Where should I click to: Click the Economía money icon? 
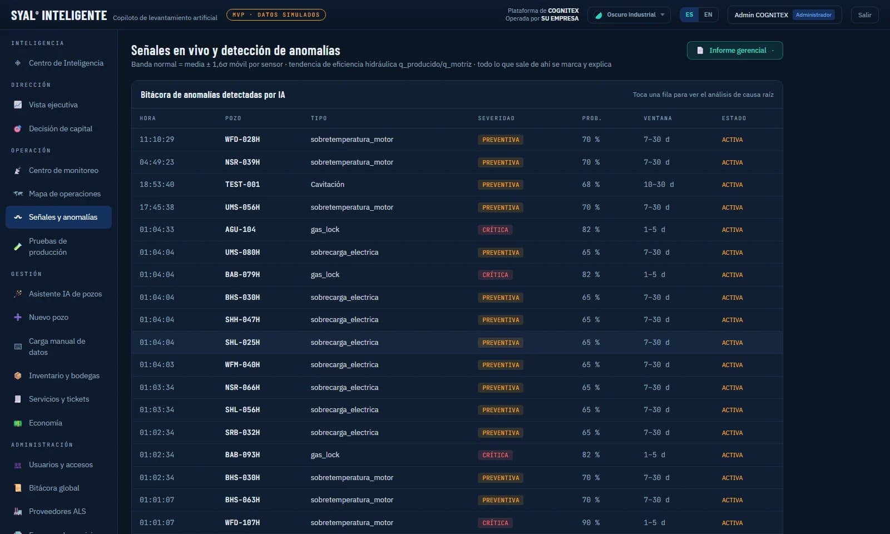pos(18,423)
